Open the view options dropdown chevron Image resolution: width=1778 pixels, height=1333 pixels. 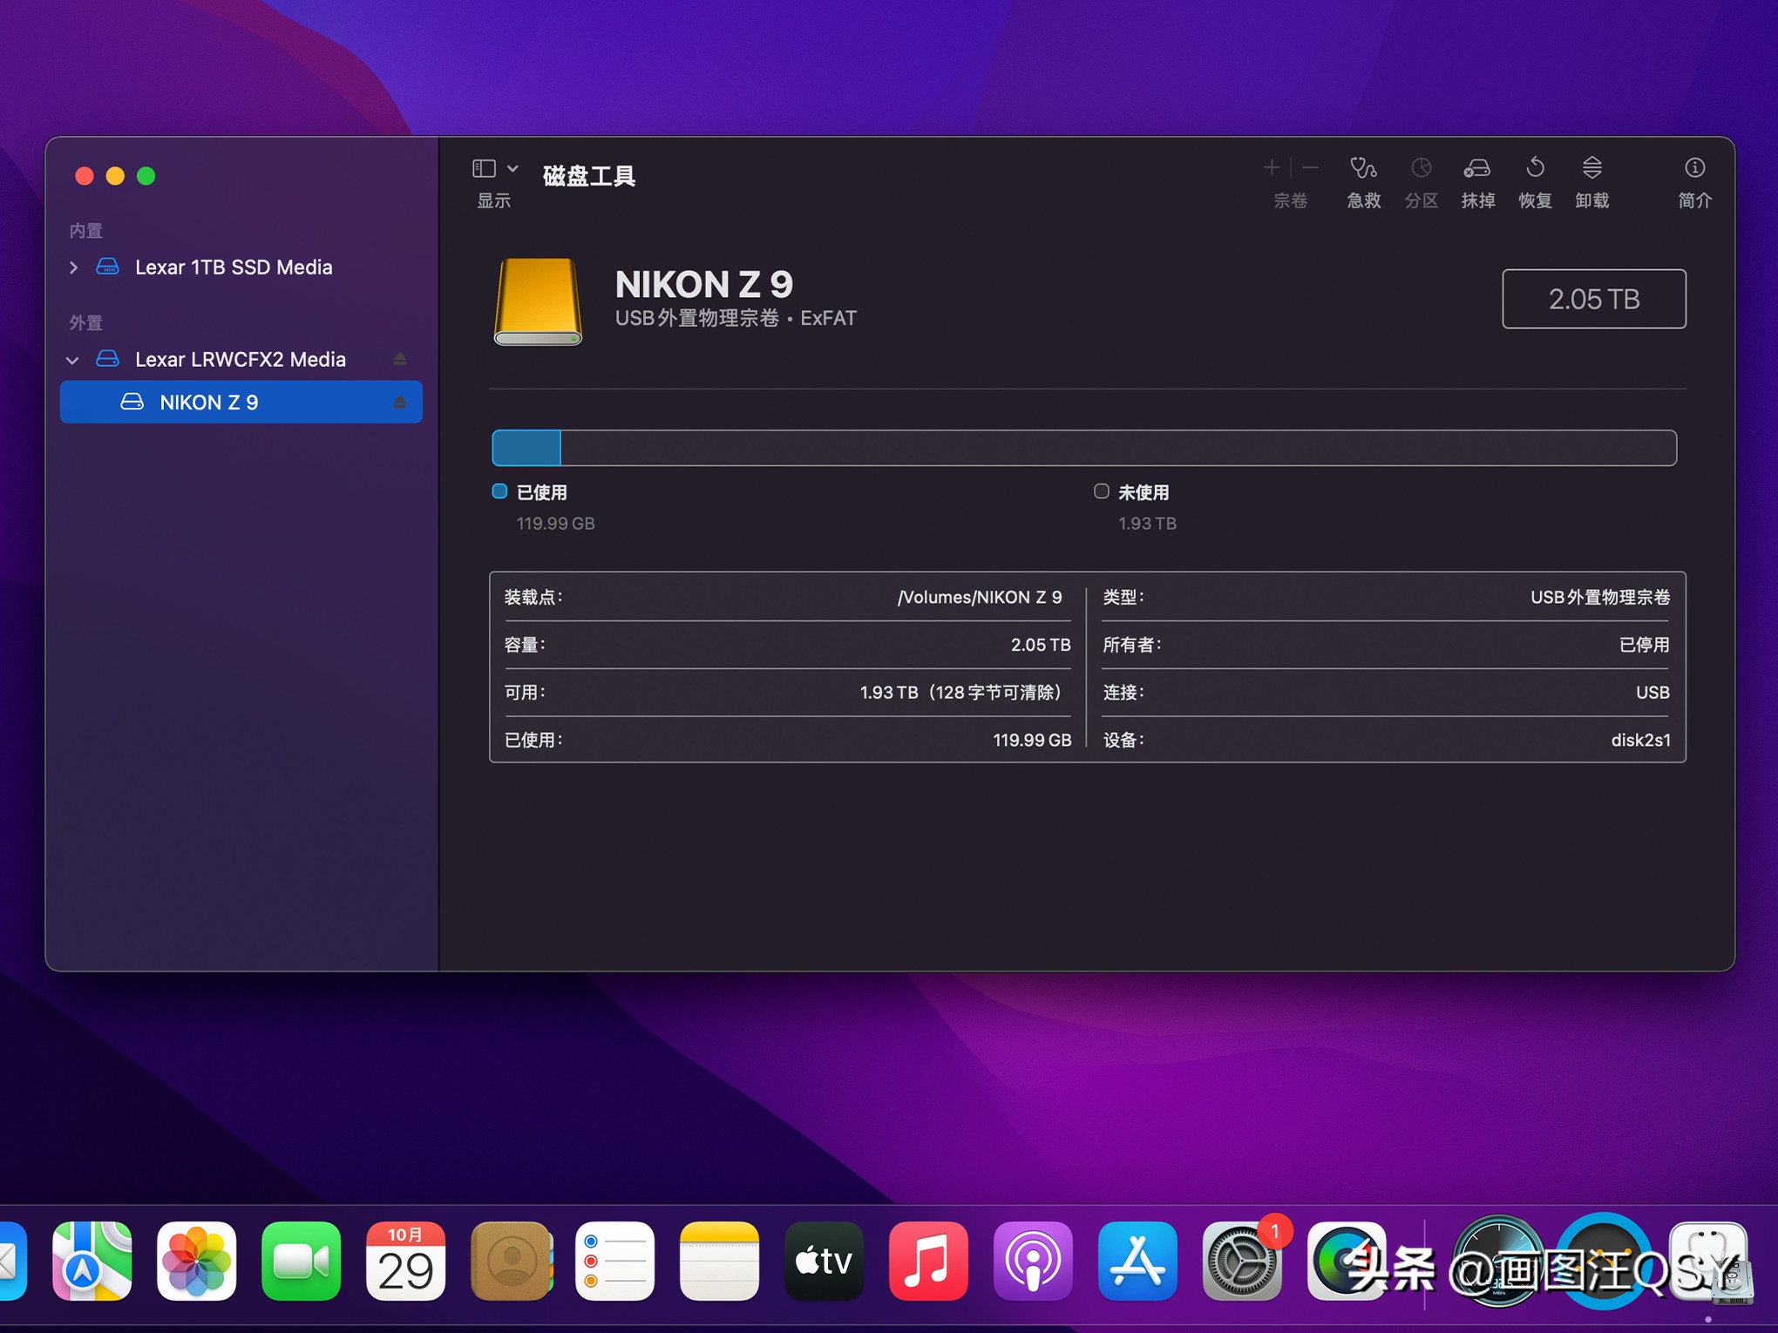[x=513, y=168]
